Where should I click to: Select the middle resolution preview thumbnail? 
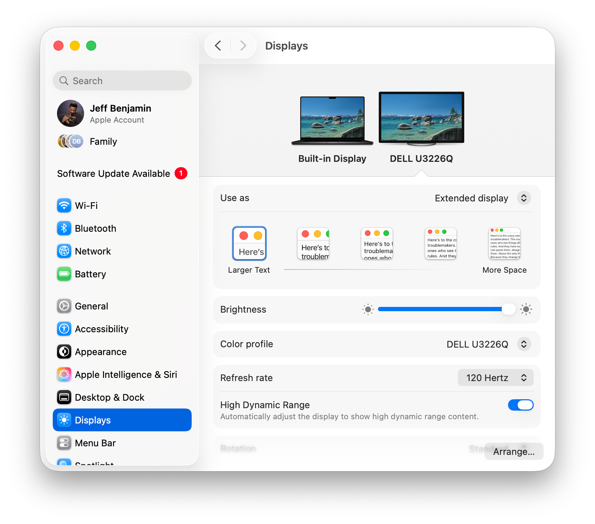click(x=377, y=244)
